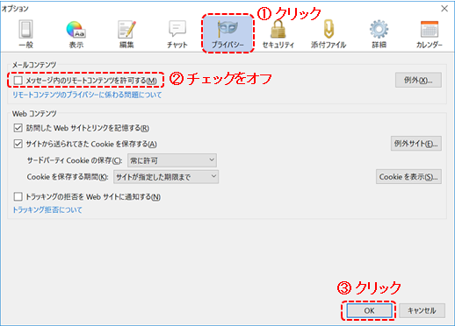Open the 添付ファイル paperclip icon
455x326 pixels.
329,33
